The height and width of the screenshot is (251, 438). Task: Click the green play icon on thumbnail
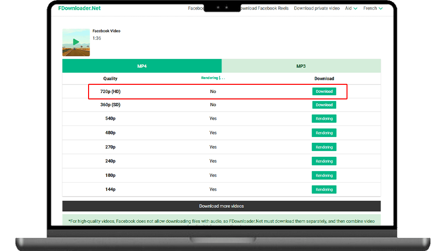[x=76, y=42]
